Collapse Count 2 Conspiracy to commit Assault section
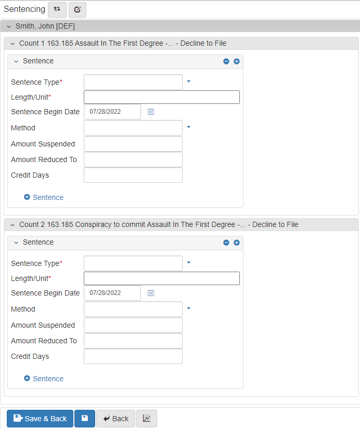 (12, 225)
